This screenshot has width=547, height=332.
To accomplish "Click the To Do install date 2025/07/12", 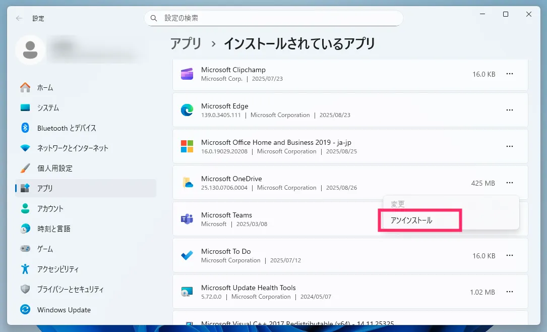I will (285, 260).
